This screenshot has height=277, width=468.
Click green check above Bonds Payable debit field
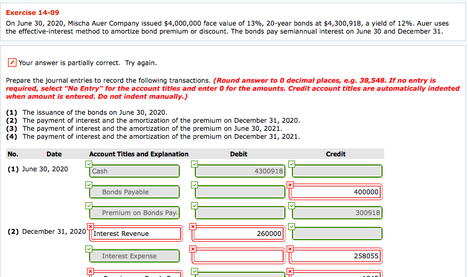click(194, 185)
